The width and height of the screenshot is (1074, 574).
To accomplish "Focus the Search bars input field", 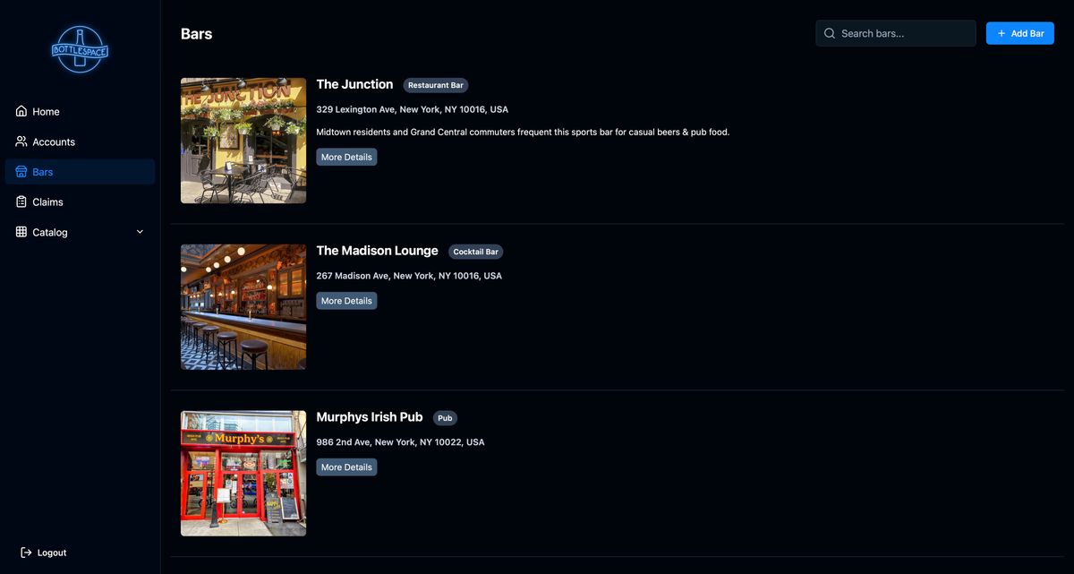I will (904, 33).
